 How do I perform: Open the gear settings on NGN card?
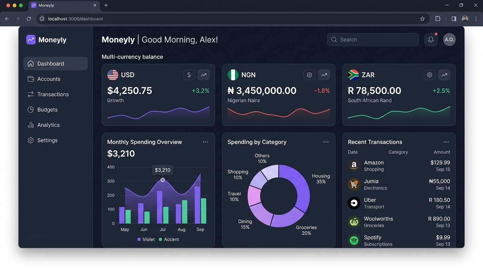click(309, 75)
